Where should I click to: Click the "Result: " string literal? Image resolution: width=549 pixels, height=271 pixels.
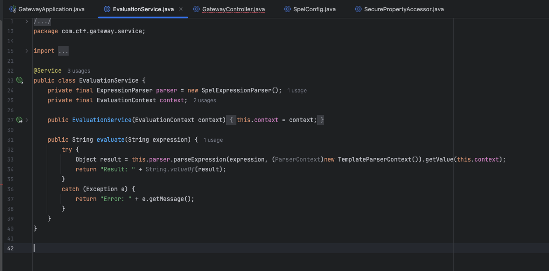click(x=118, y=169)
